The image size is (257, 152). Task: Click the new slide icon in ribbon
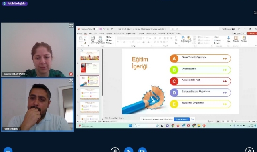click(x=93, y=40)
